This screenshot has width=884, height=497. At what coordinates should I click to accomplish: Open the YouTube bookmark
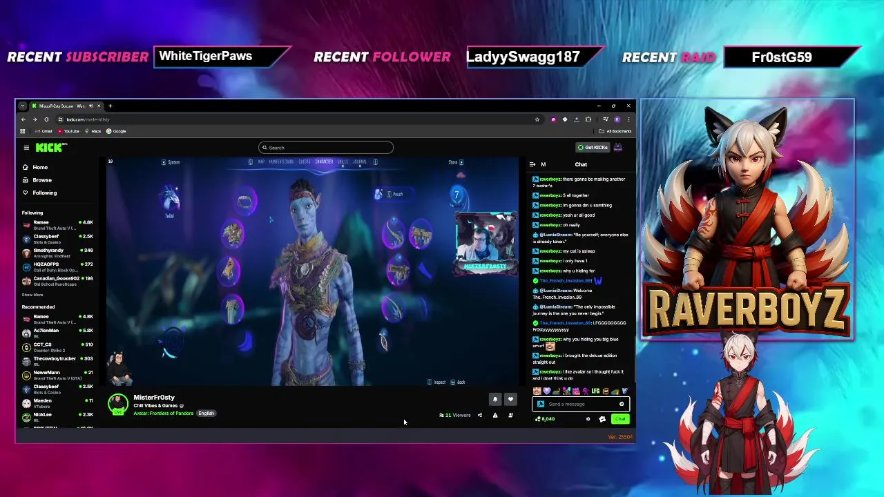pos(68,131)
